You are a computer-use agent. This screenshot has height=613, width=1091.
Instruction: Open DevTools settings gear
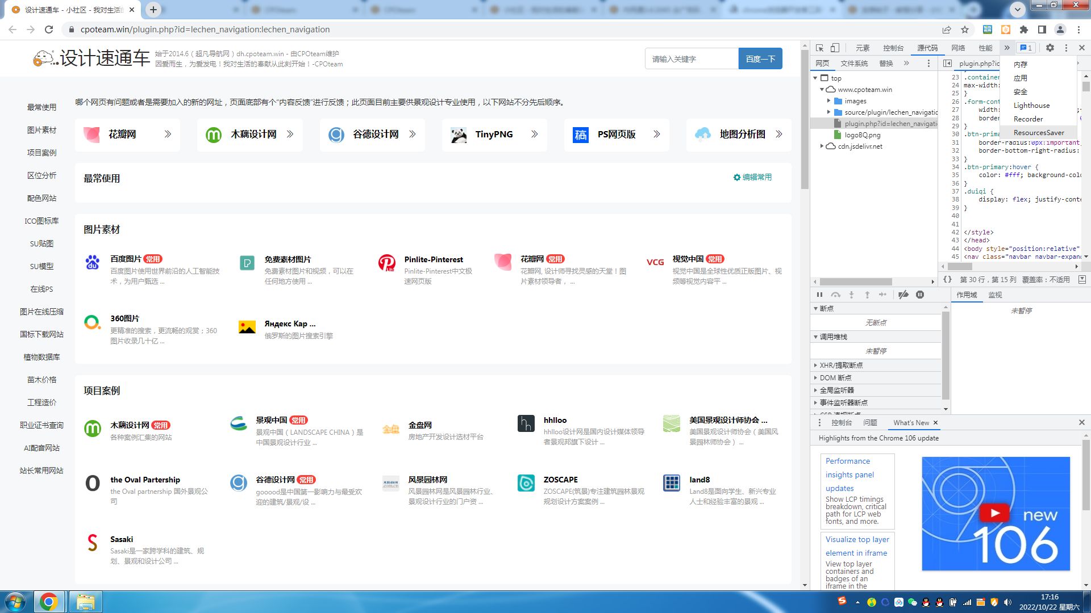pos(1050,48)
